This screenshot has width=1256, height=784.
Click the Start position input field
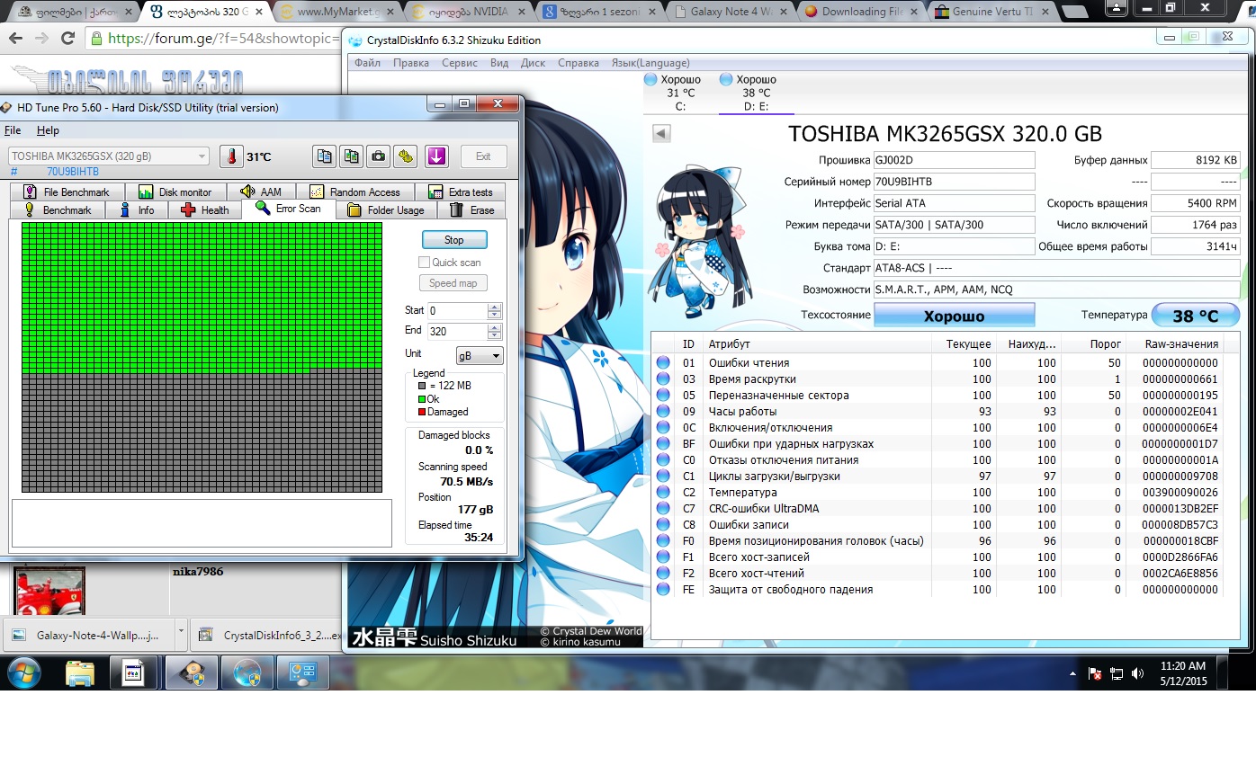point(458,310)
